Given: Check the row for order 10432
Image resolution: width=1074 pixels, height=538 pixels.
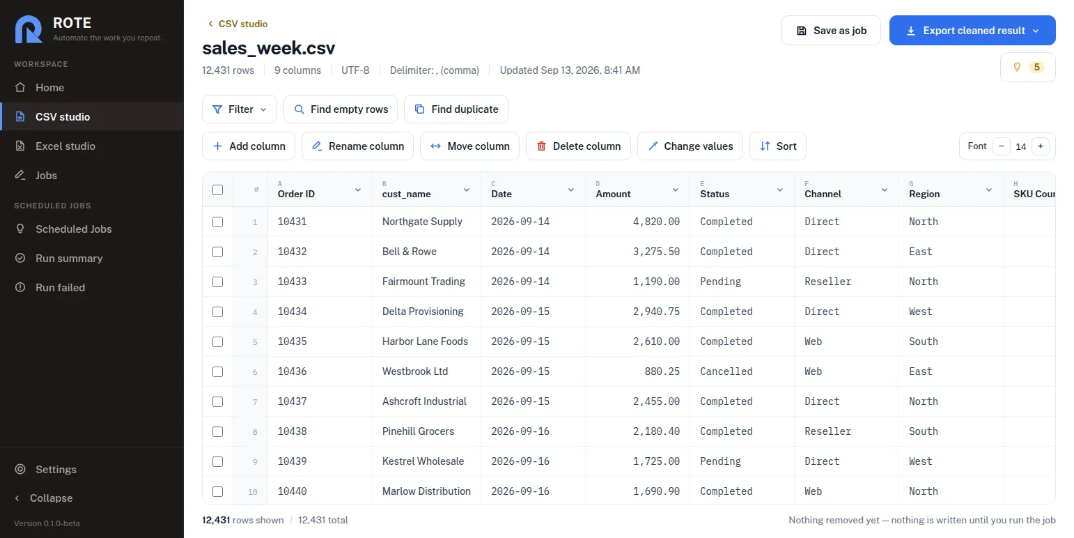Looking at the screenshot, I should coord(217,252).
